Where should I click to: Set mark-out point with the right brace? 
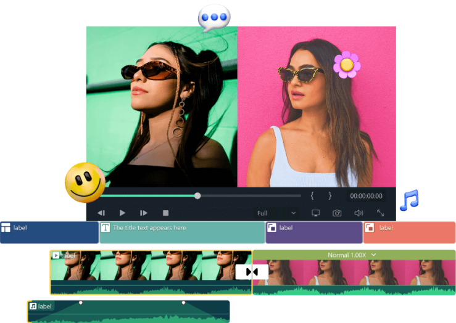click(x=330, y=195)
